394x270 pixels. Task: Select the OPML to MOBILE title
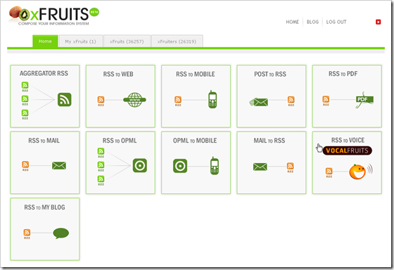(x=195, y=141)
